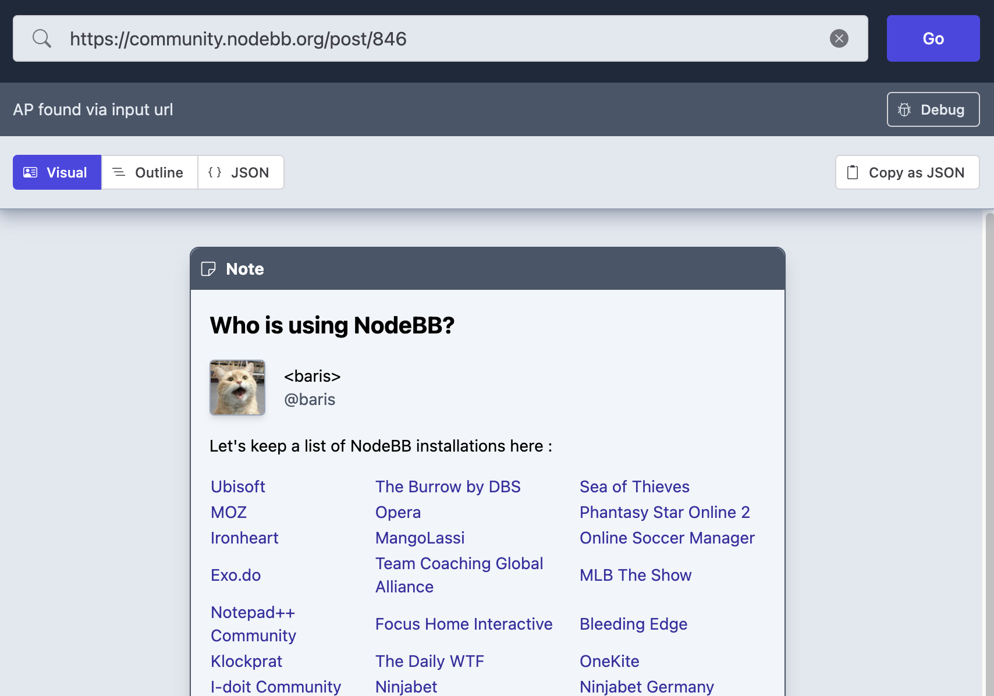Click Copy as JSON button

point(907,172)
